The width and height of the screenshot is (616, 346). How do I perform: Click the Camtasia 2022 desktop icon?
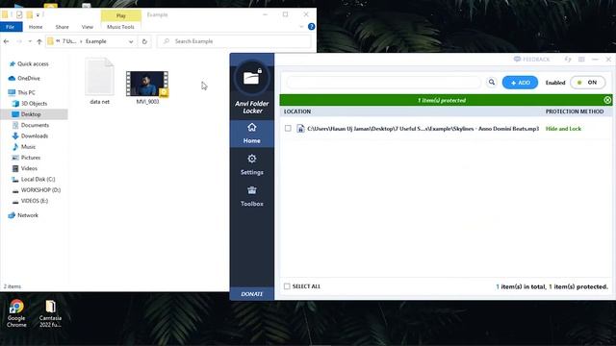coord(50,313)
